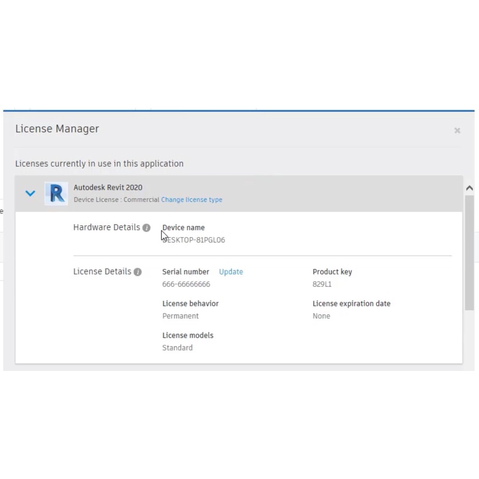Viewport: 479px width, 479px height.
Task: Click the Revit application logo icon
Action: (x=56, y=193)
